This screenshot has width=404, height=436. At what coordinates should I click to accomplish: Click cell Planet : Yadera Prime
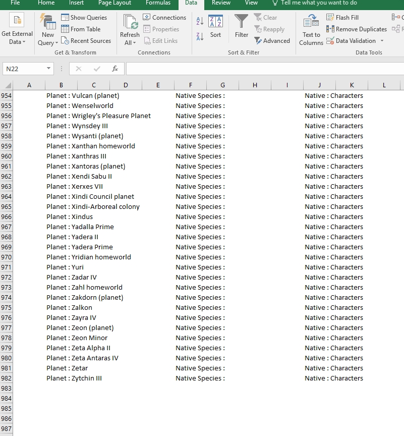coord(80,247)
